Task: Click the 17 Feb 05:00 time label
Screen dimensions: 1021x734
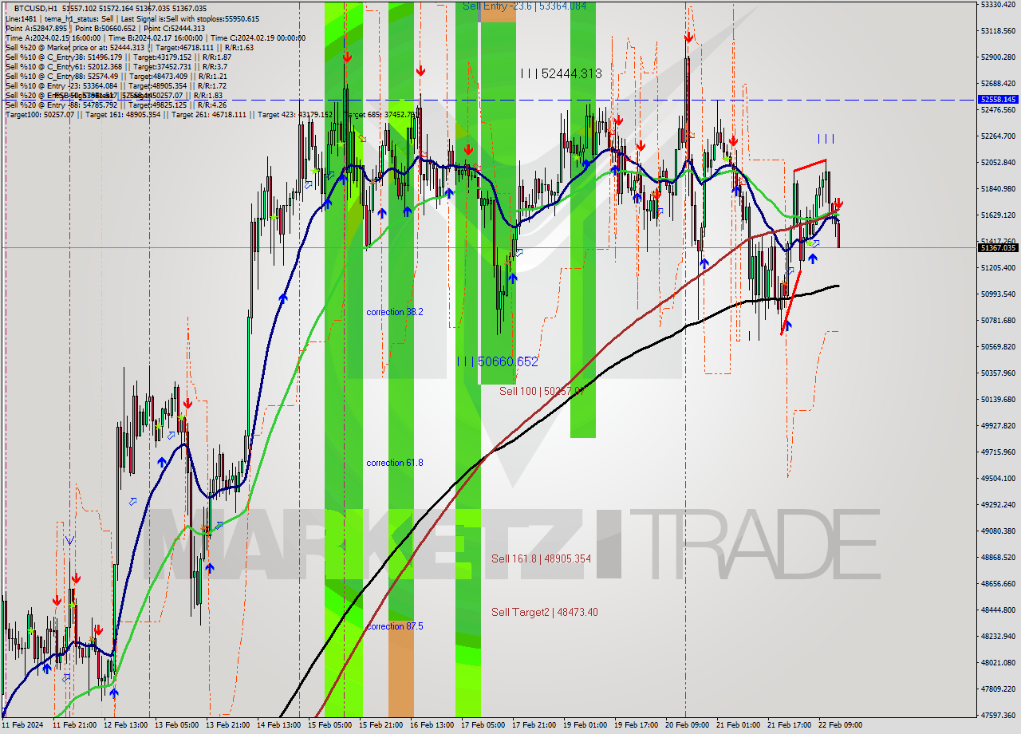Action: point(483,725)
